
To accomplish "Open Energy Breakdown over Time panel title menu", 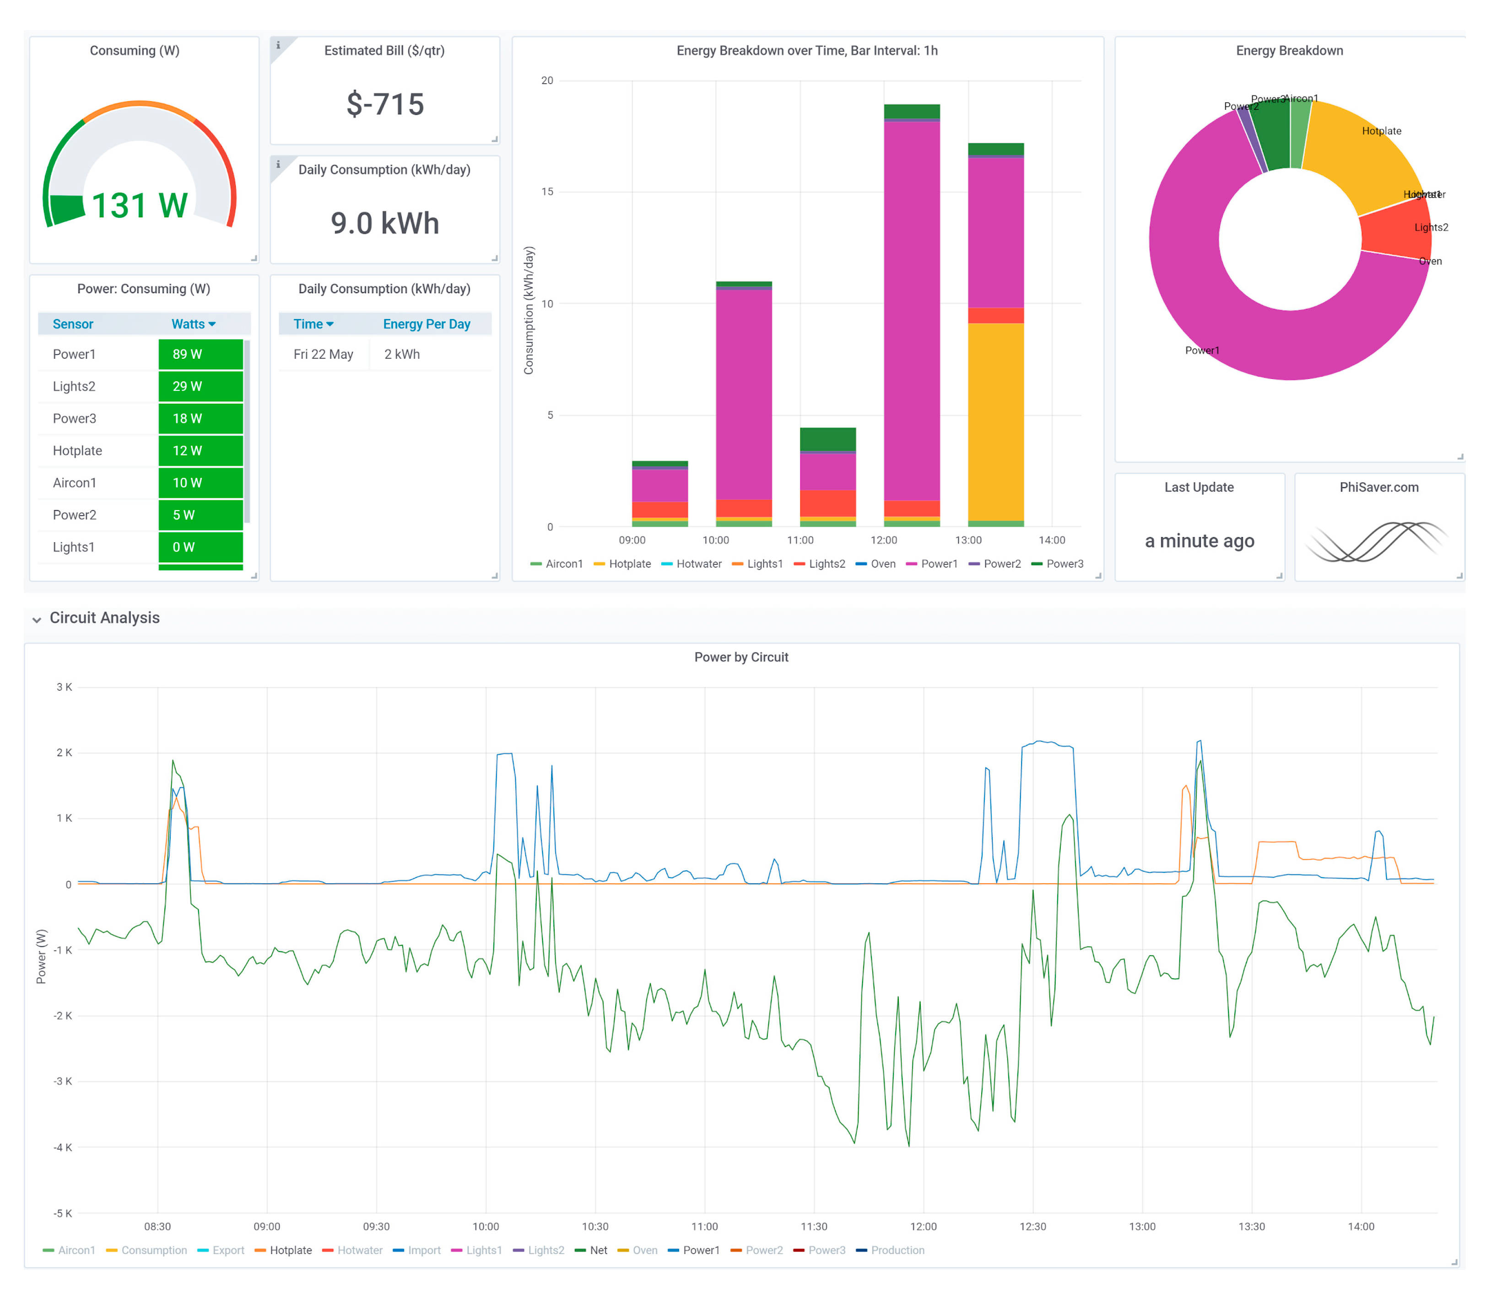I will click(x=806, y=50).
